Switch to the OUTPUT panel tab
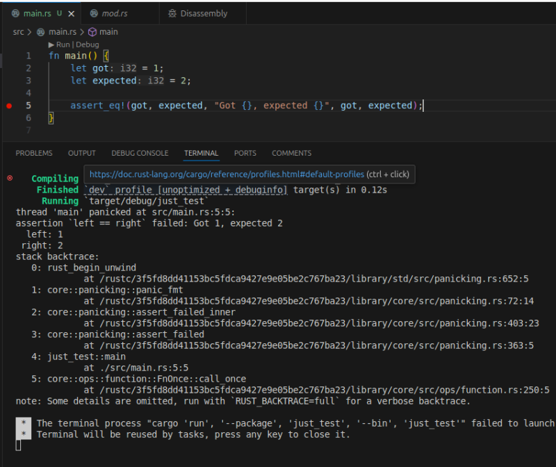 coord(82,153)
